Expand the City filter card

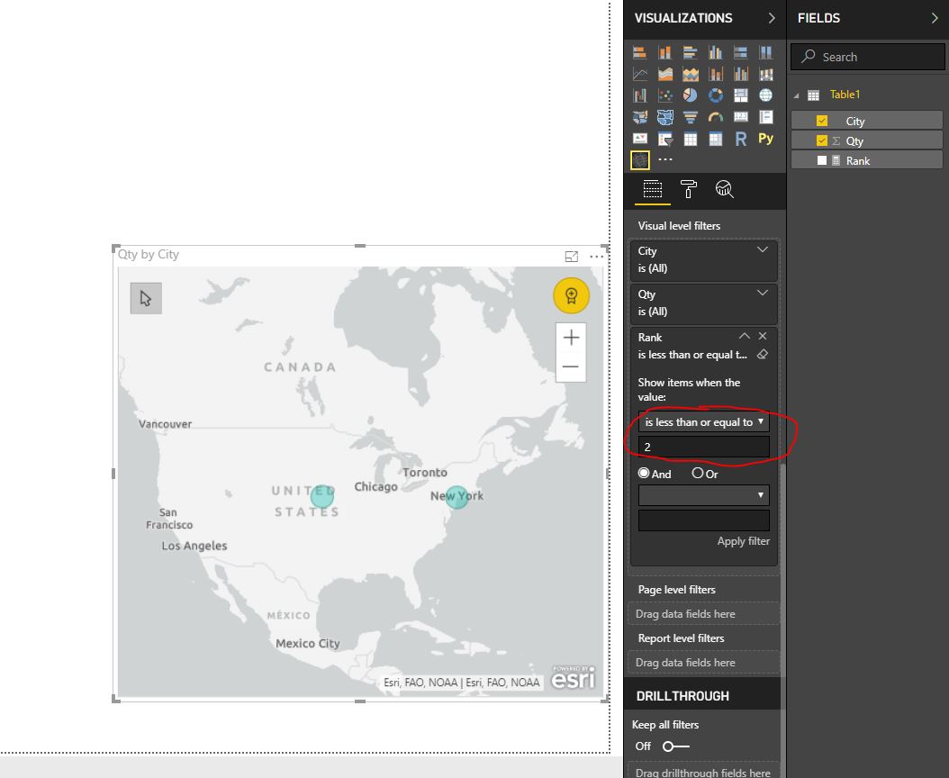(x=763, y=249)
